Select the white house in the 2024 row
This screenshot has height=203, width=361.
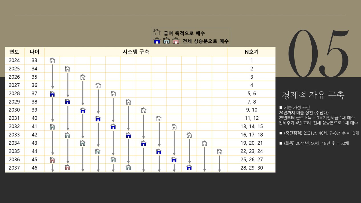click(x=52, y=60)
